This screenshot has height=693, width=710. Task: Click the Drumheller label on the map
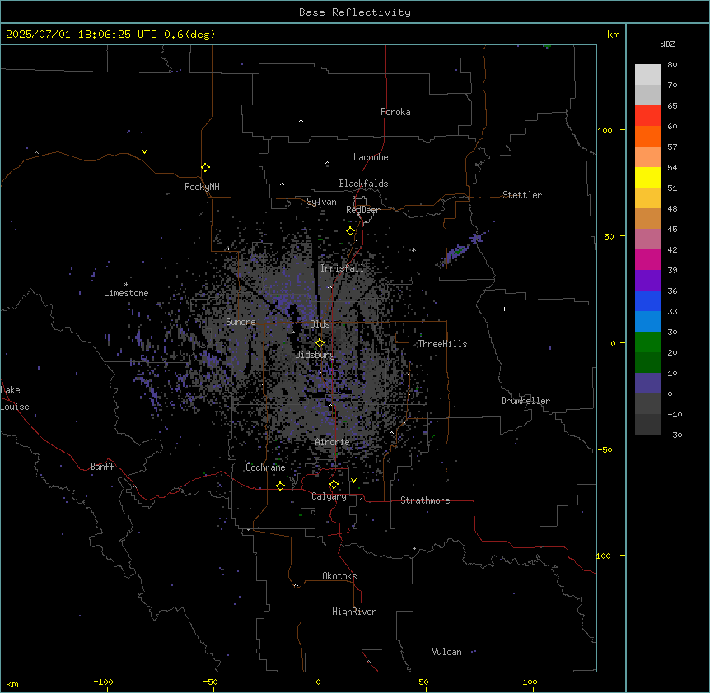[x=525, y=401]
